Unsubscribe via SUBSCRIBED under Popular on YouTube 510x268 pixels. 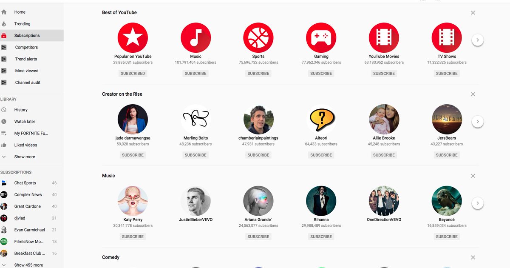pyautogui.click(x=133, y=74)
